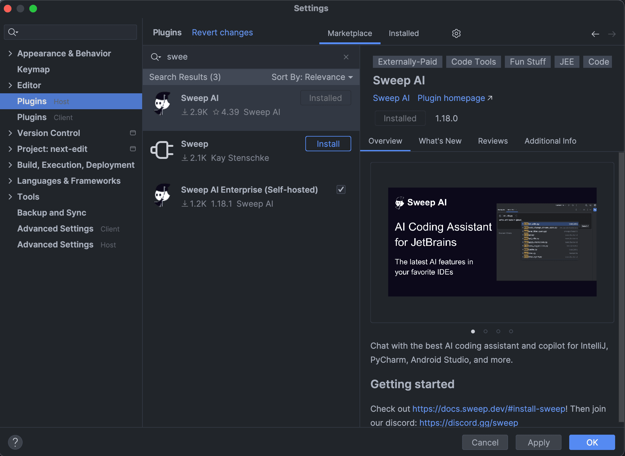The width and height of the screenshot is (625, 456).
Task: Open the Sort By: Relevance dropdown
Action: click(312, 77)
